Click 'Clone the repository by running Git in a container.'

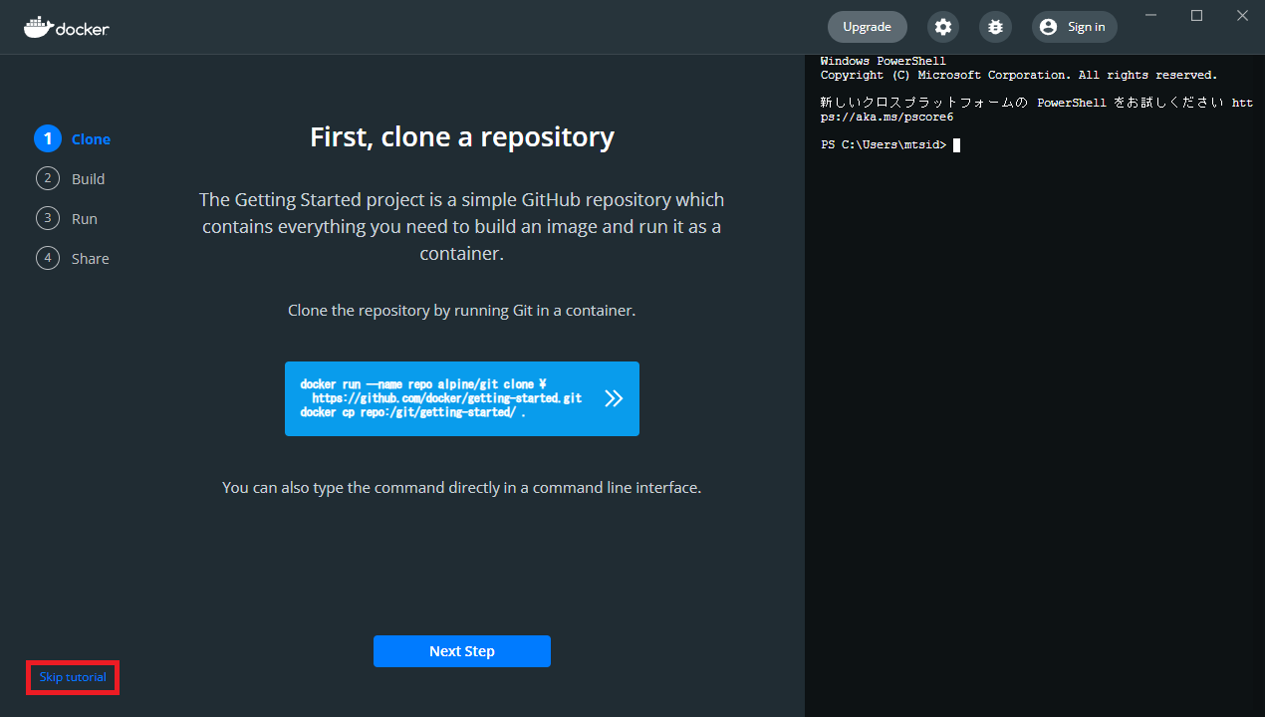coord(462,310)
